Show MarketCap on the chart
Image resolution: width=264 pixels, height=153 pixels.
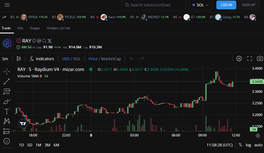[x=111, y=59]
